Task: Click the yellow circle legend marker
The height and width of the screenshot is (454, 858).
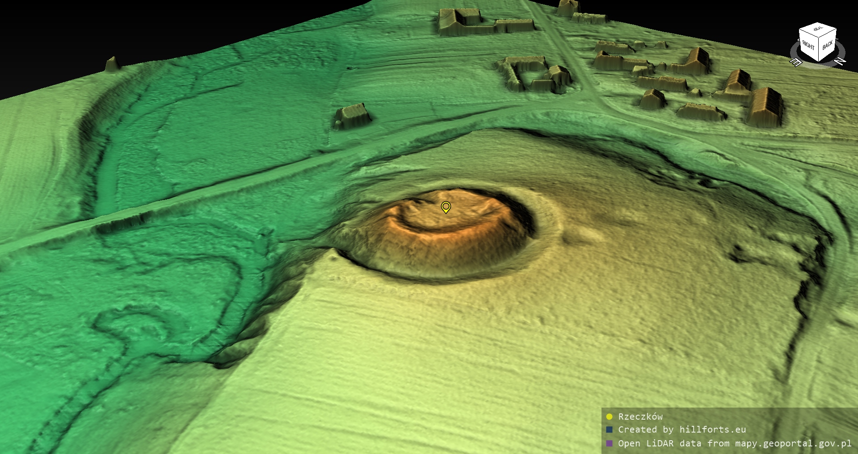Action: coord(609,417)
